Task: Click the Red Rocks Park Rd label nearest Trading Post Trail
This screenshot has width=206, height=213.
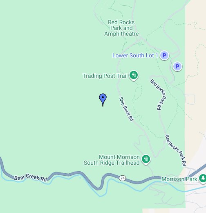Action: point(159,95)
